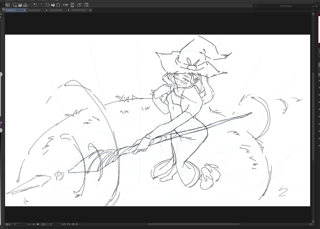The width and height of the screenshot is (320, 229).
Task: Expand the bottom-left double chevron
Action: [7, 227]
